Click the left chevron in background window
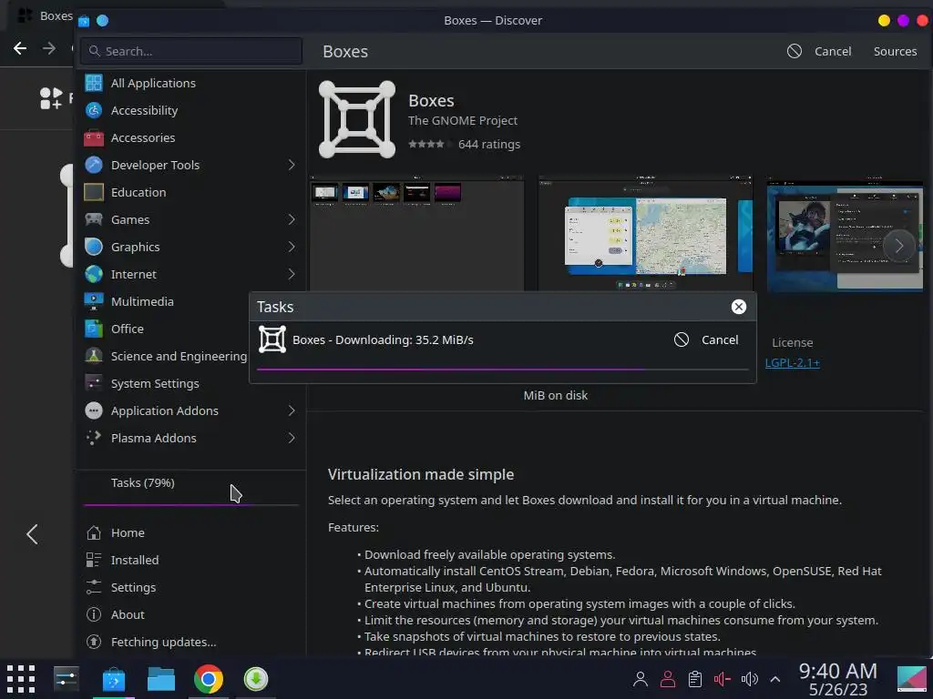Viewport: 933px width, 699px height. (x=32, y=533)
